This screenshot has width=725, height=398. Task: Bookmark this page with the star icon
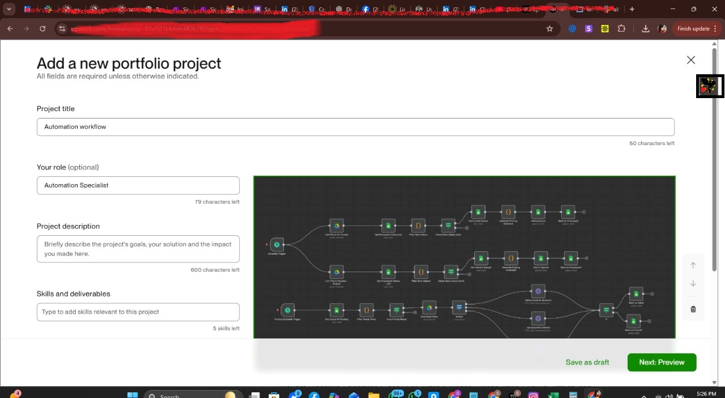click(x=549, y=29)
